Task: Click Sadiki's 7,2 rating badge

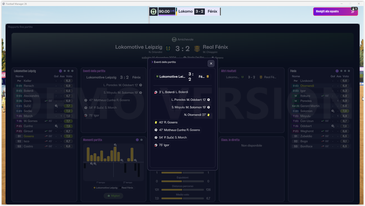Action: (x=68, y=111)
